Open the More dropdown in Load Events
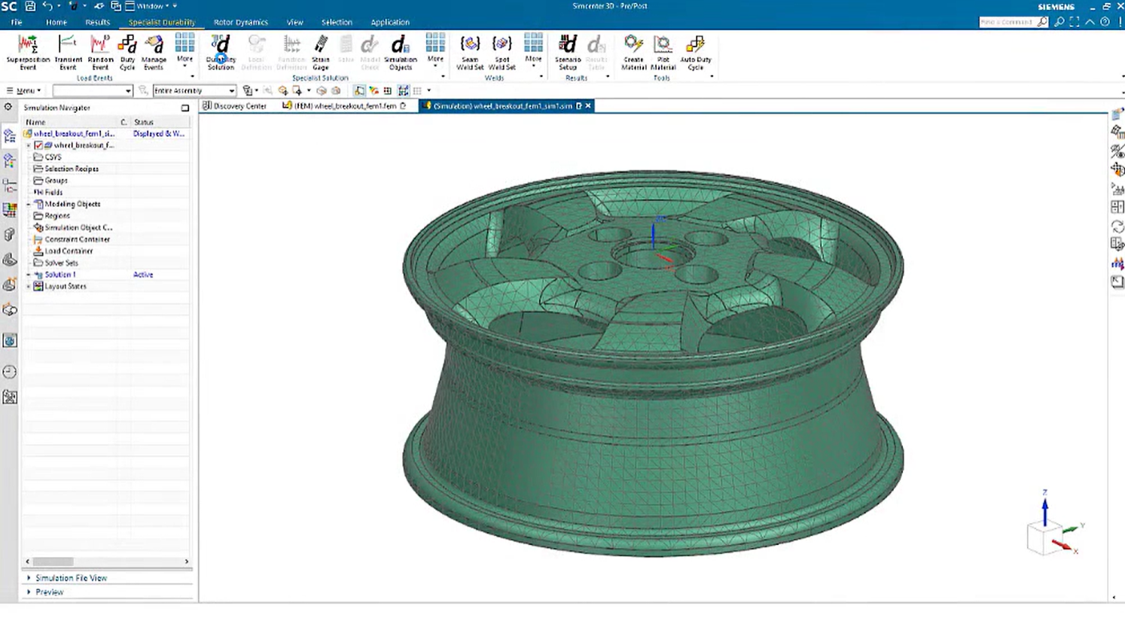Screen dimensions: 1125x627 coord(184,52)
